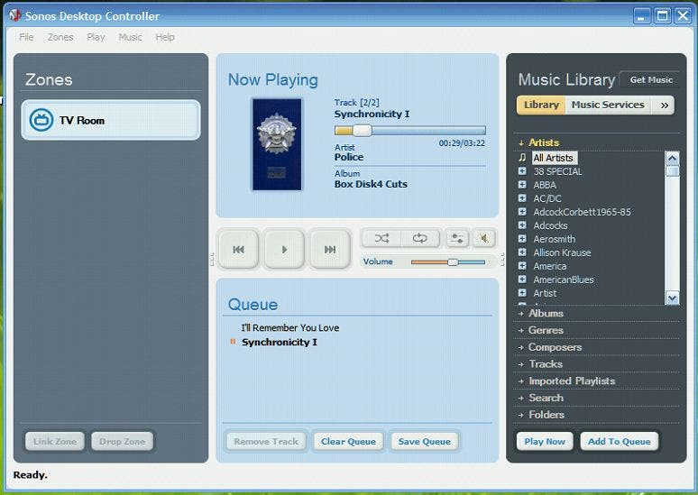Open the File menu
698x495 pixels.
coord(26,37)
